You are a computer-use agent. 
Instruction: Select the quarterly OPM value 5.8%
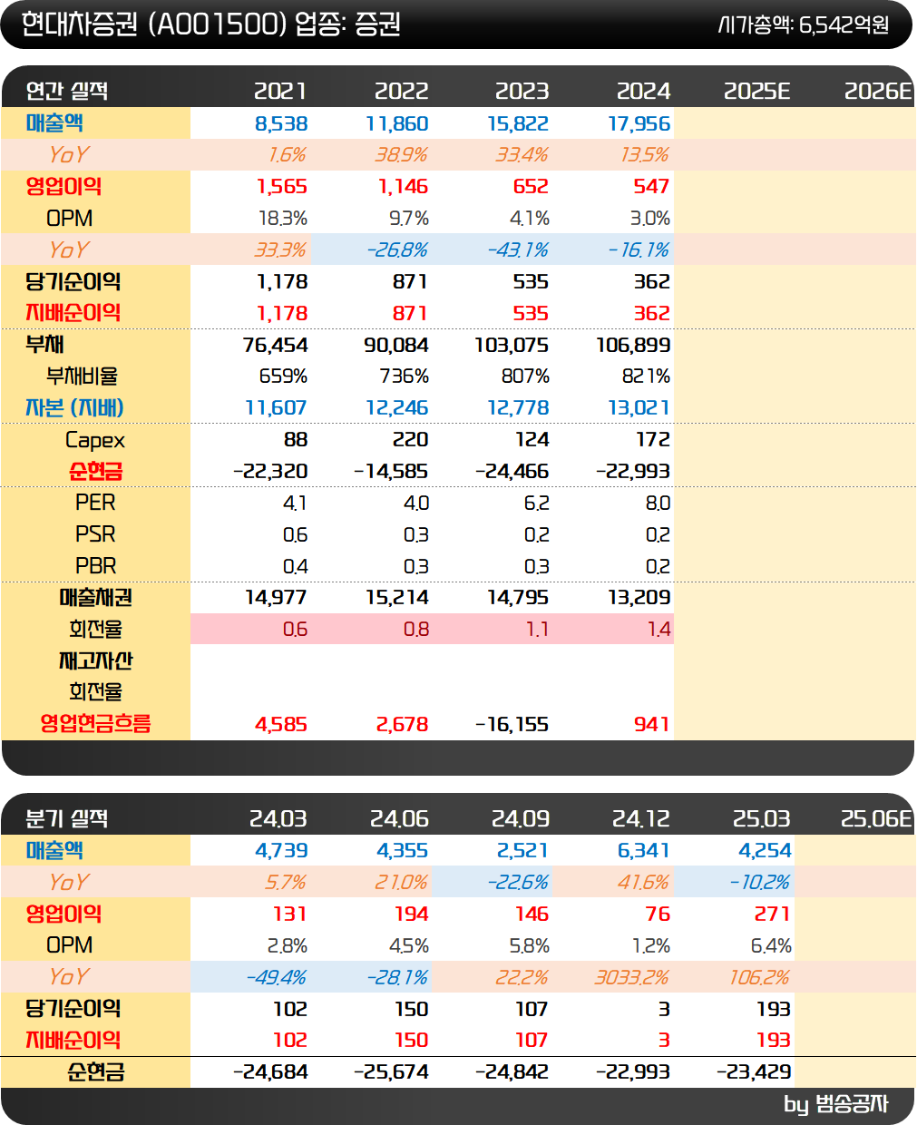[530, 946]
